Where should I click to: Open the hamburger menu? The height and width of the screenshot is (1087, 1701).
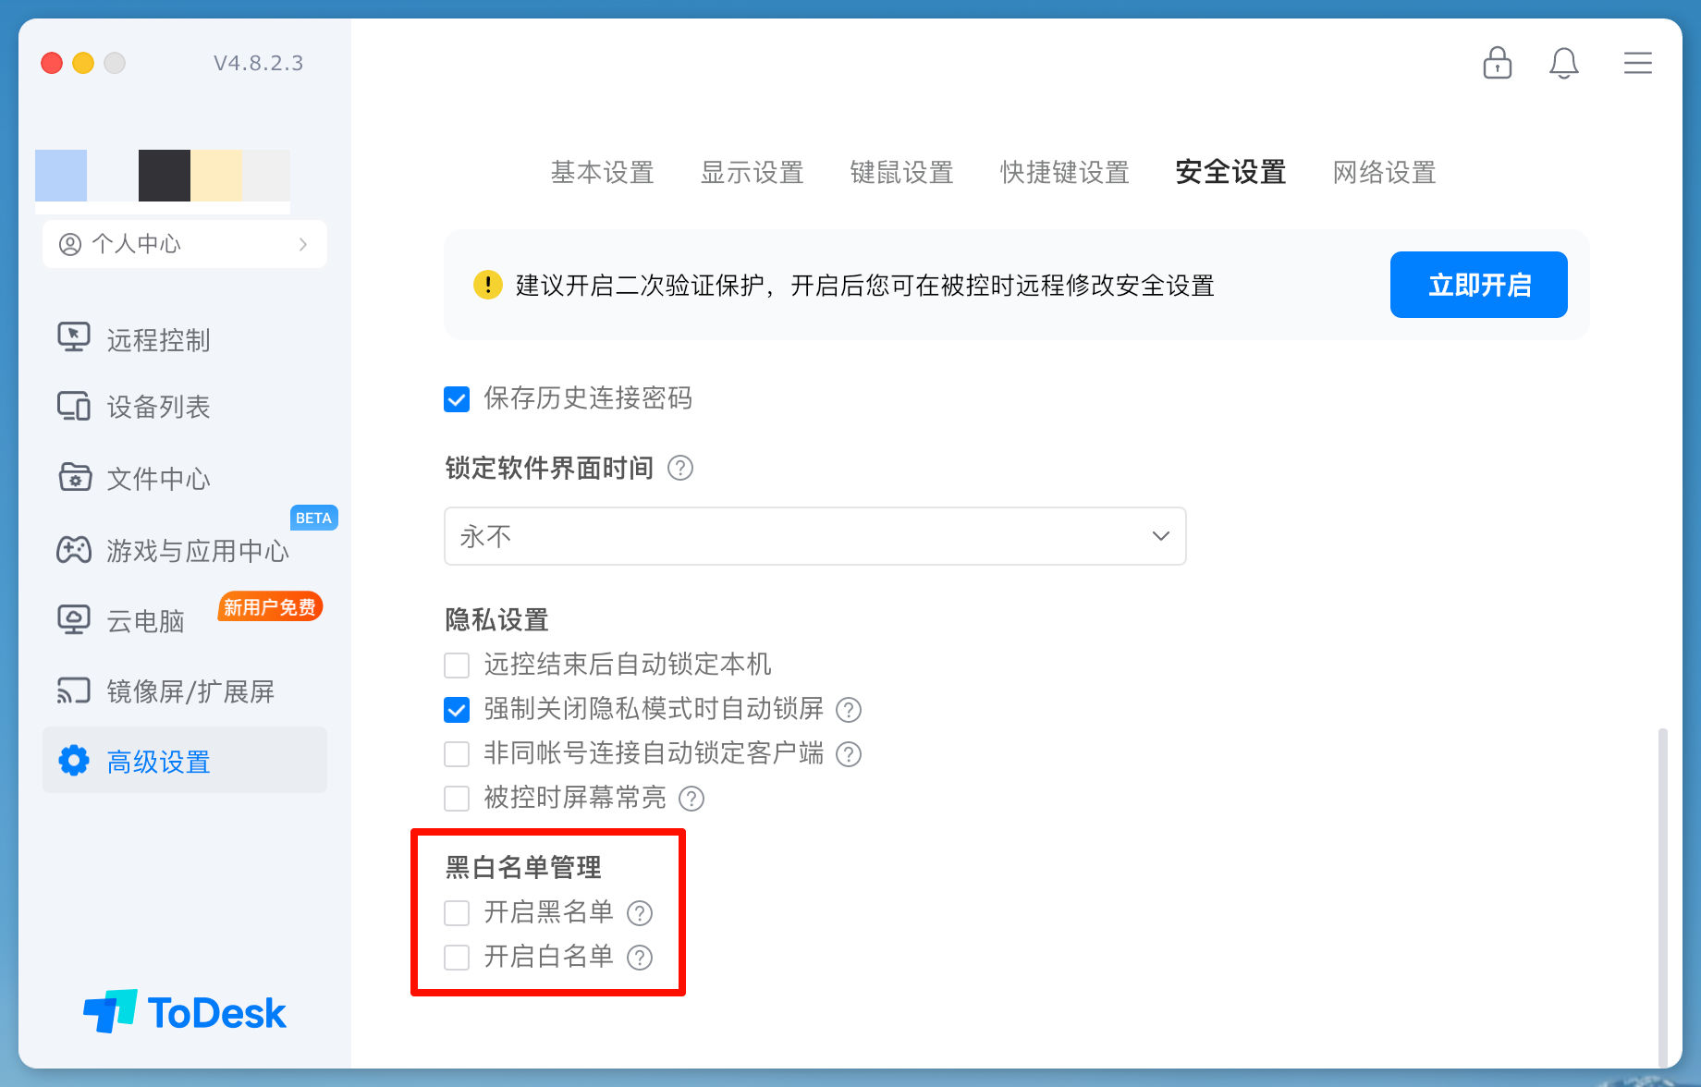1638,63
